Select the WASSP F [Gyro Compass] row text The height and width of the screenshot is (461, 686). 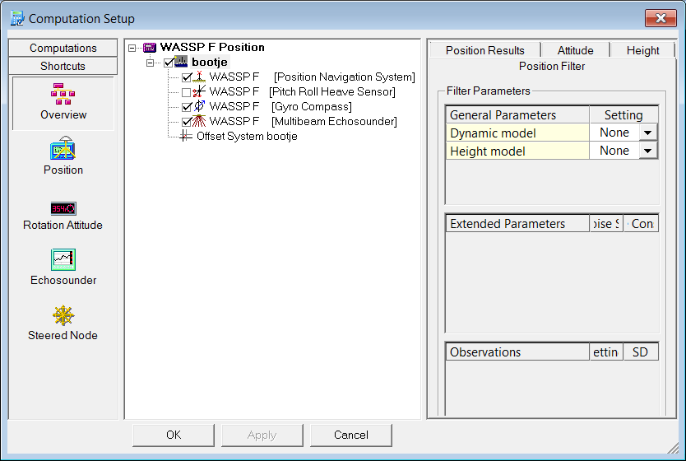click(x=280, y=106)
